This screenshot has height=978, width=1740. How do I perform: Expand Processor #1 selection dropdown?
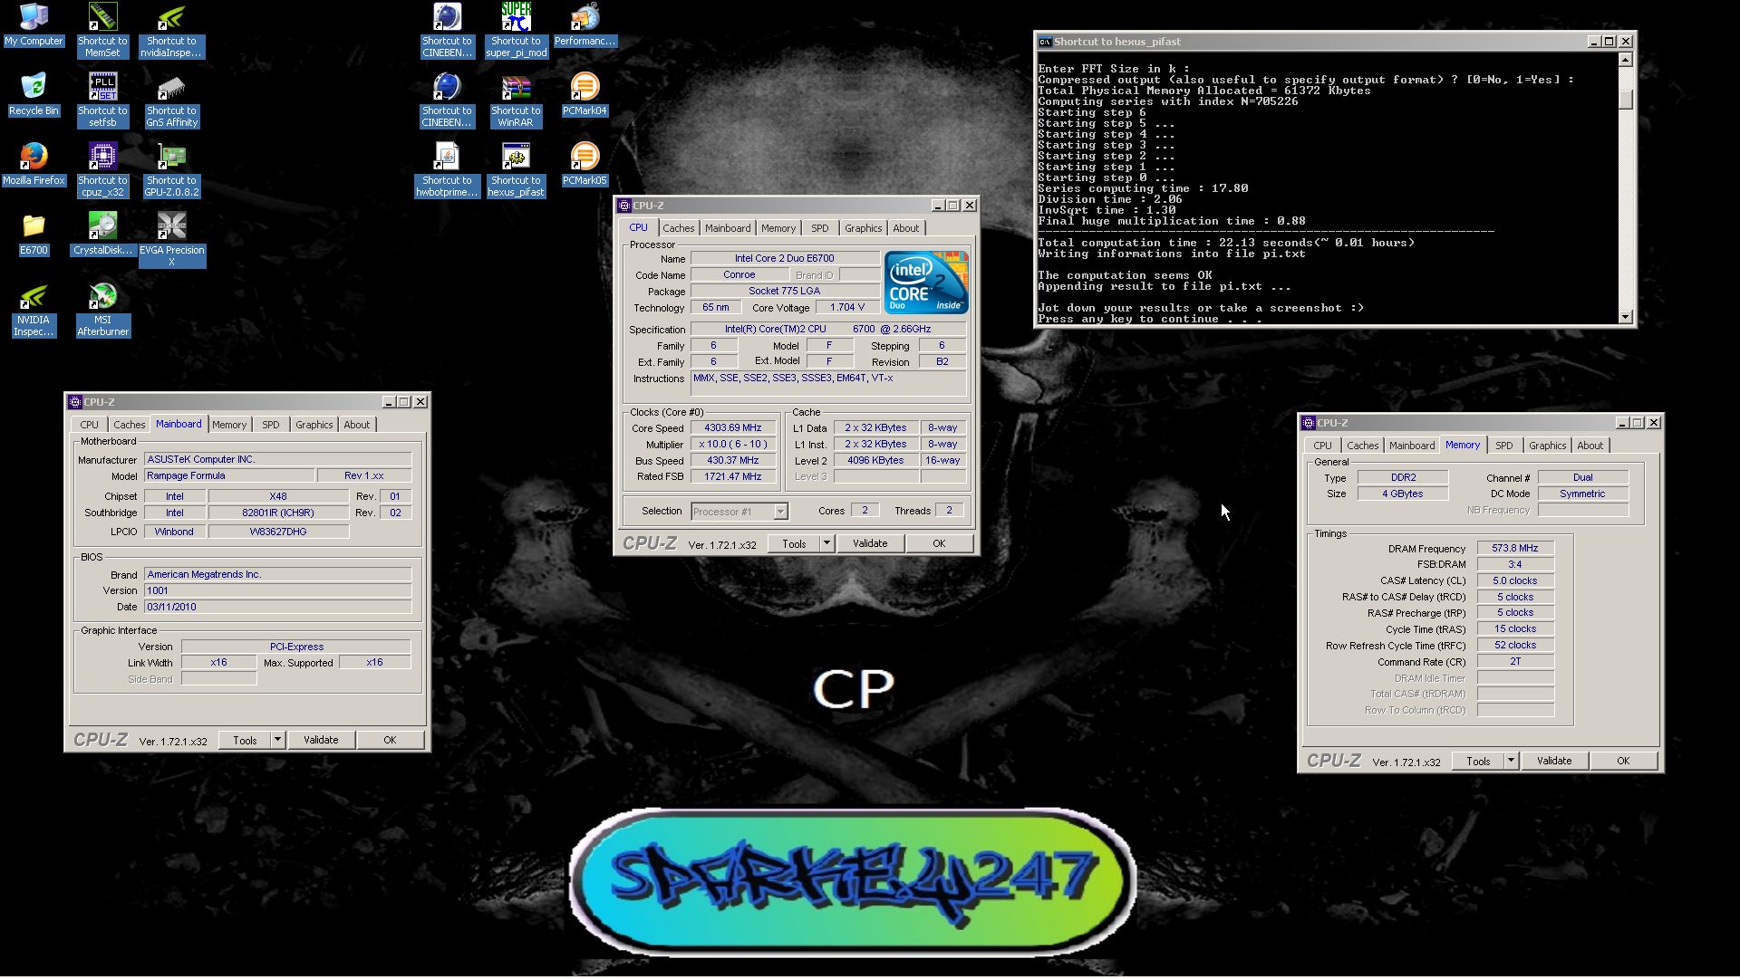[x=779, y=512]
